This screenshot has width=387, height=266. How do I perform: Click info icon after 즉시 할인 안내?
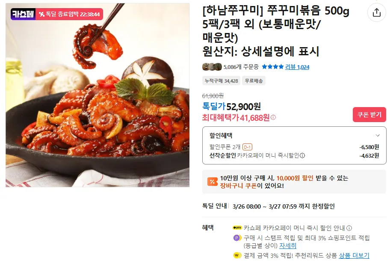(349, 228)
